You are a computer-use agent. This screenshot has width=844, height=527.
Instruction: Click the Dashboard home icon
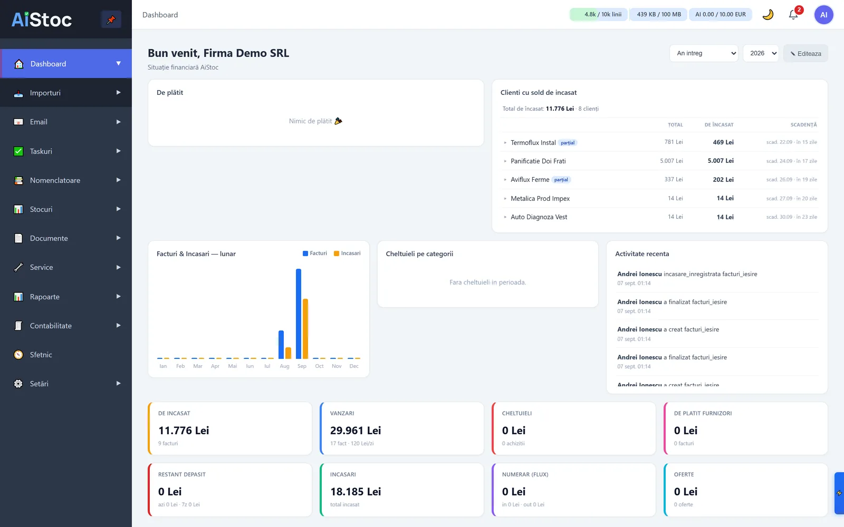(19, 64)
